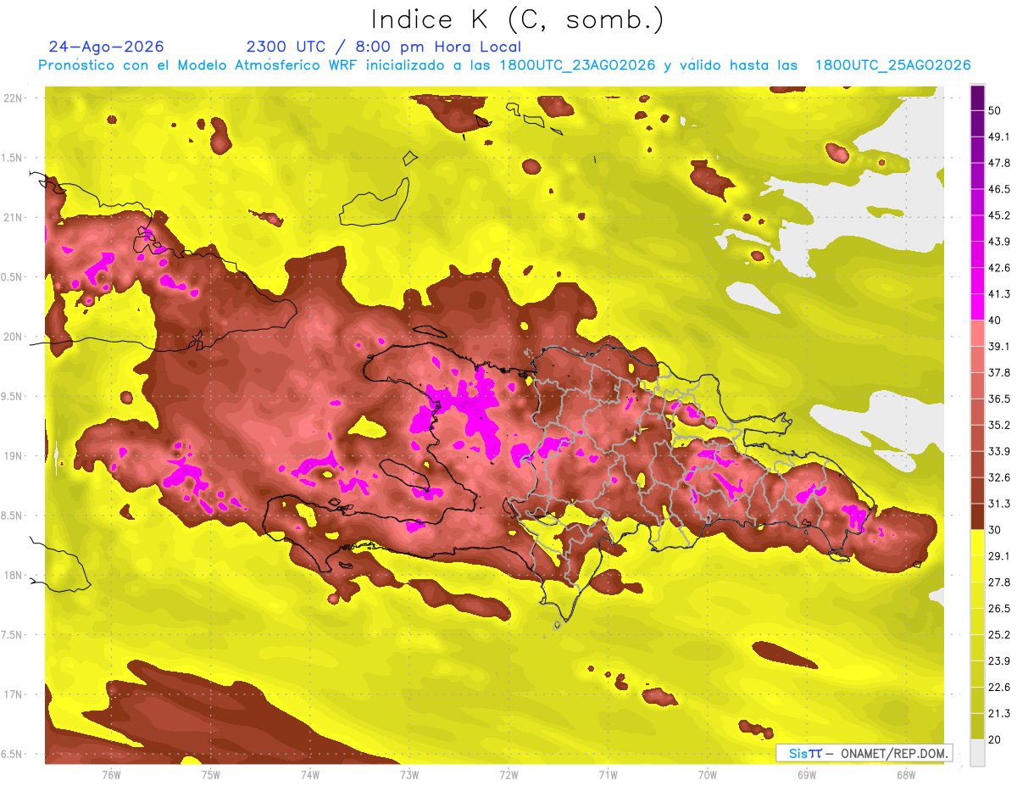The height and width of the screenshot is (786, 1017).
Task: Click the 'SisTT - ONAMET/REP.DOM.' credit box
Action: click(864, 753)
